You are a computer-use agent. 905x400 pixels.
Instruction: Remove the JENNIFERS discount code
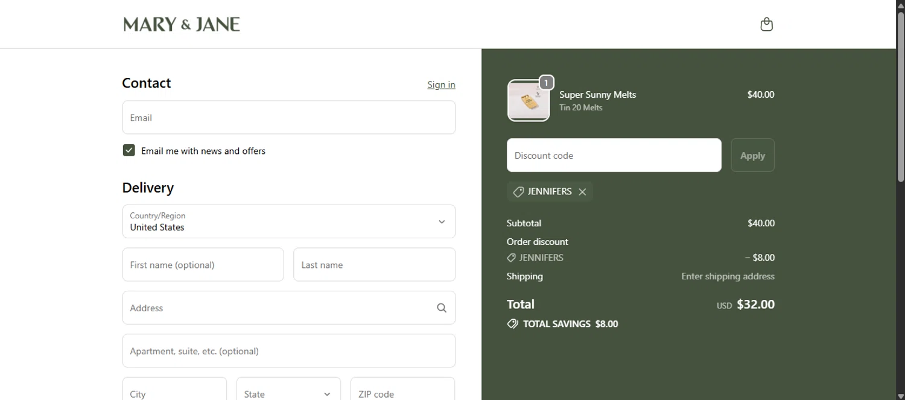[x=582, y=192]
